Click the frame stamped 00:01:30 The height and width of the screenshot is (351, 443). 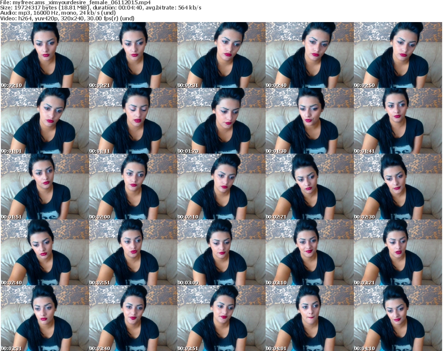[x=309, y=121]
